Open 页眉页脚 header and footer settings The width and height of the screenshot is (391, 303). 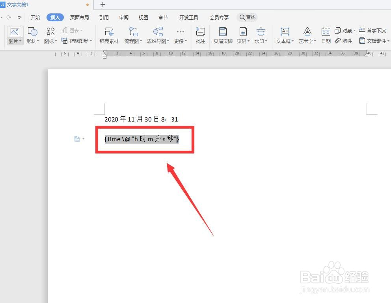click(222, 35)
